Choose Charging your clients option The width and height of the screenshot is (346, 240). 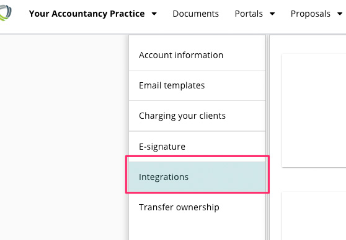[x=197, y=116]
